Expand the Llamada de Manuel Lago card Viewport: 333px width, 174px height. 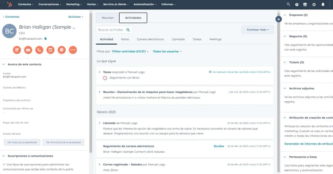click(99, 123)
